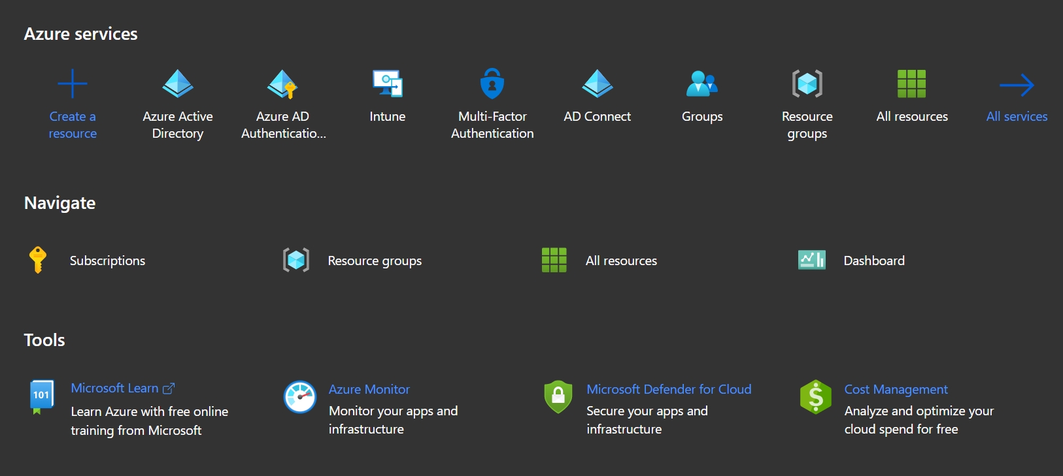Open Azure AD Authentication methods icon

click(282, 84)
